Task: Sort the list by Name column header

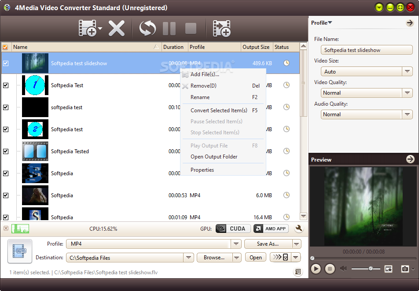Action: click(87, 47)
